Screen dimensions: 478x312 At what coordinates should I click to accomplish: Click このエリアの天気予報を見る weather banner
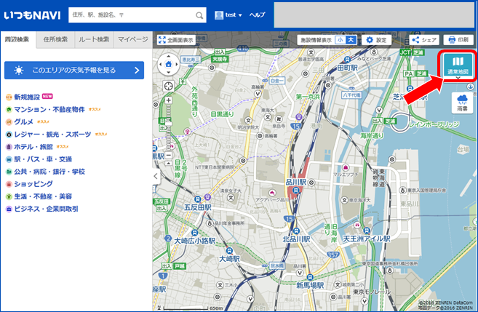tap(74, 71)
